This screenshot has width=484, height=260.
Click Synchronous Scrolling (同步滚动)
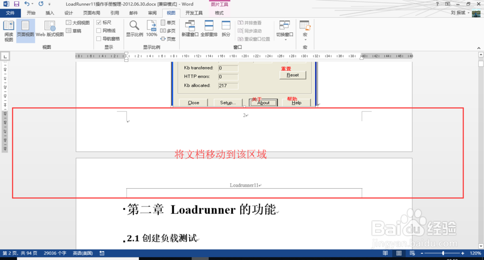pos(250,31)
